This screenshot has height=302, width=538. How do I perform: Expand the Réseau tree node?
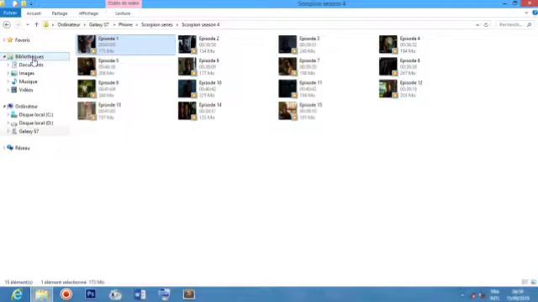pyautogui.click(x=4, y=148)
